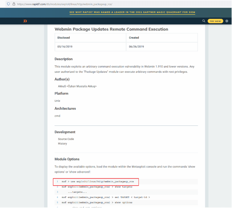Click the tracking protection shield icon
Screen dimensions: 232x208
tap(8, 4)
